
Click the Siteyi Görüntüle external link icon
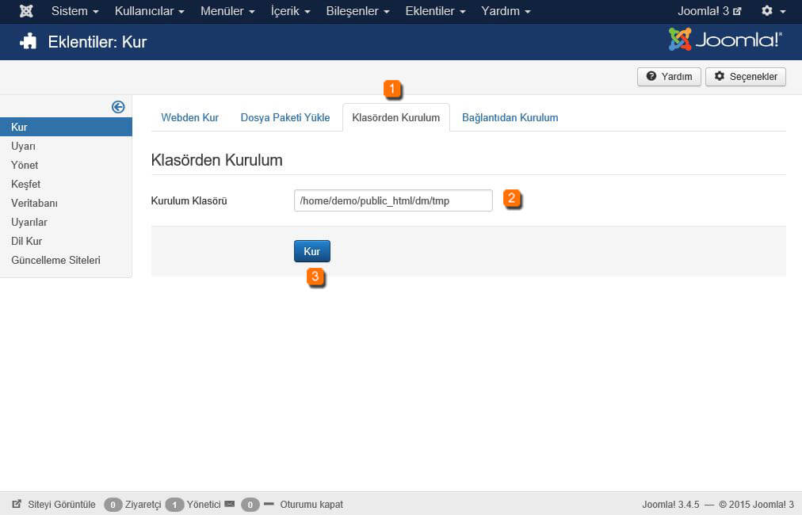pos(17,504)
